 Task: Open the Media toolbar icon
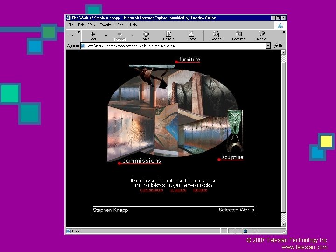point(261,34)
